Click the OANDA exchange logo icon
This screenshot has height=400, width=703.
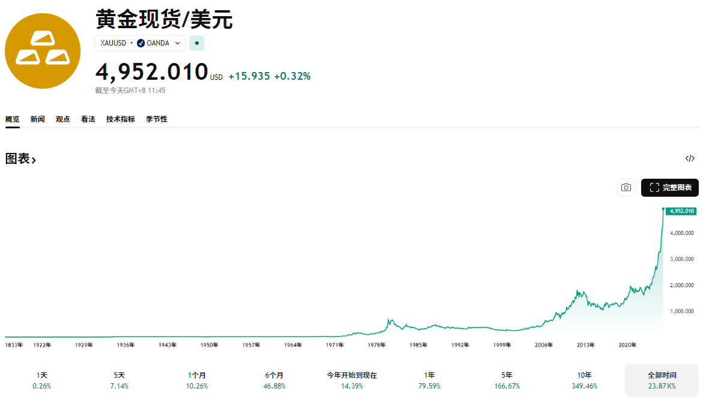(x=141, y=43)
